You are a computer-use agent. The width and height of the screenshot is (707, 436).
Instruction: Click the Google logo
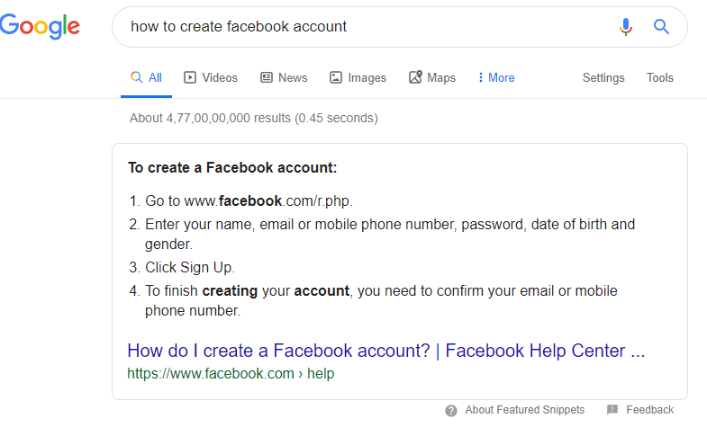(x=41, y=27)
